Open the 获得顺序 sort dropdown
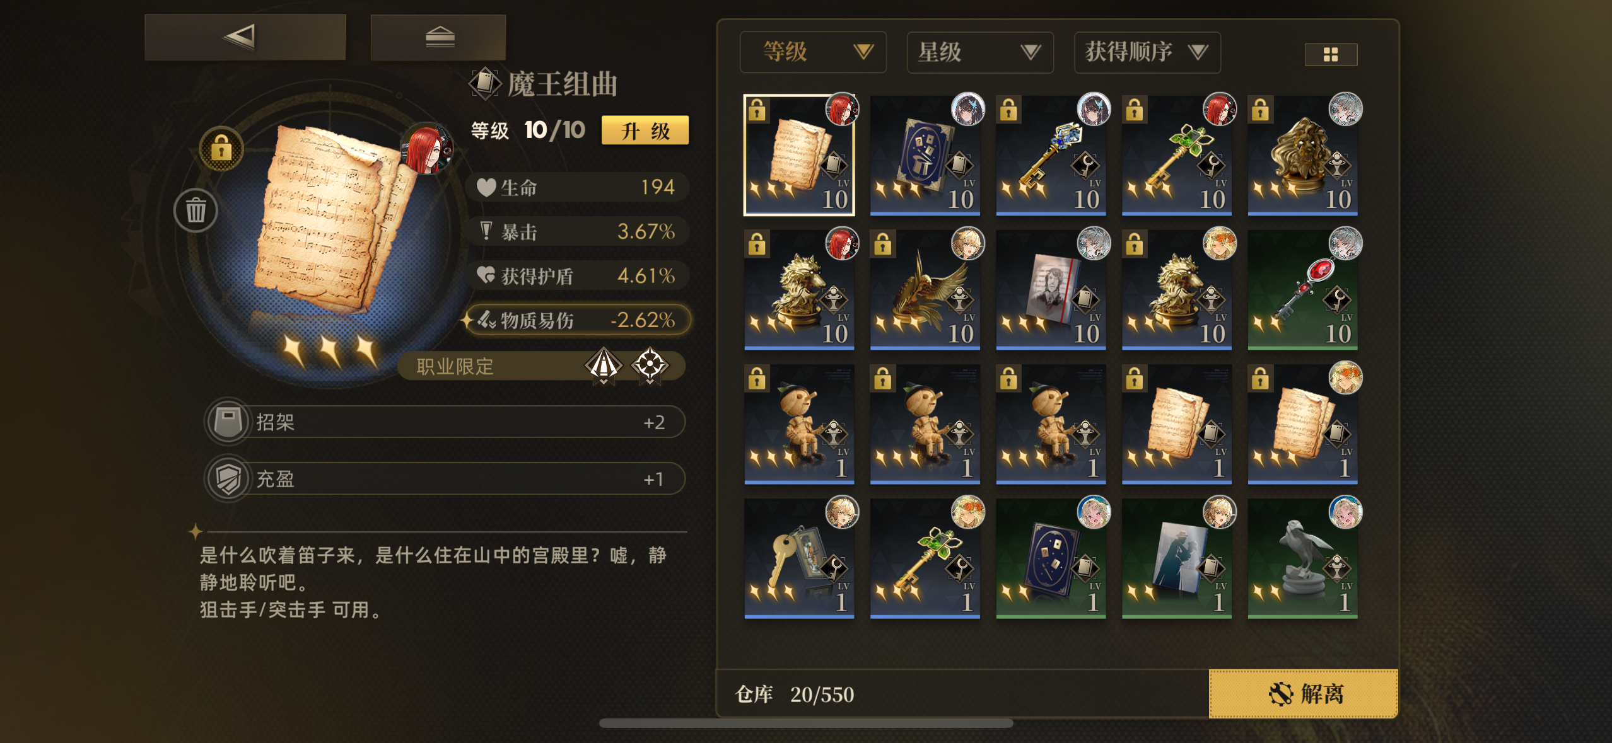The width and height of the screenshot is (1612, 743). (x=1147, y=52)
